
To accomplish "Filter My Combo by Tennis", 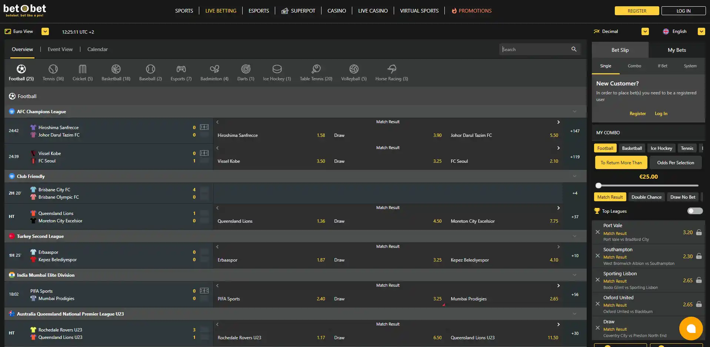I will click(x=687, y=148).
